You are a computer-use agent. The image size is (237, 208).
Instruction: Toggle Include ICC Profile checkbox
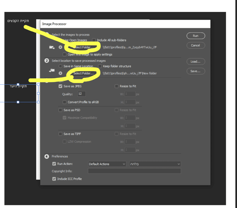[x=54, y=179]
